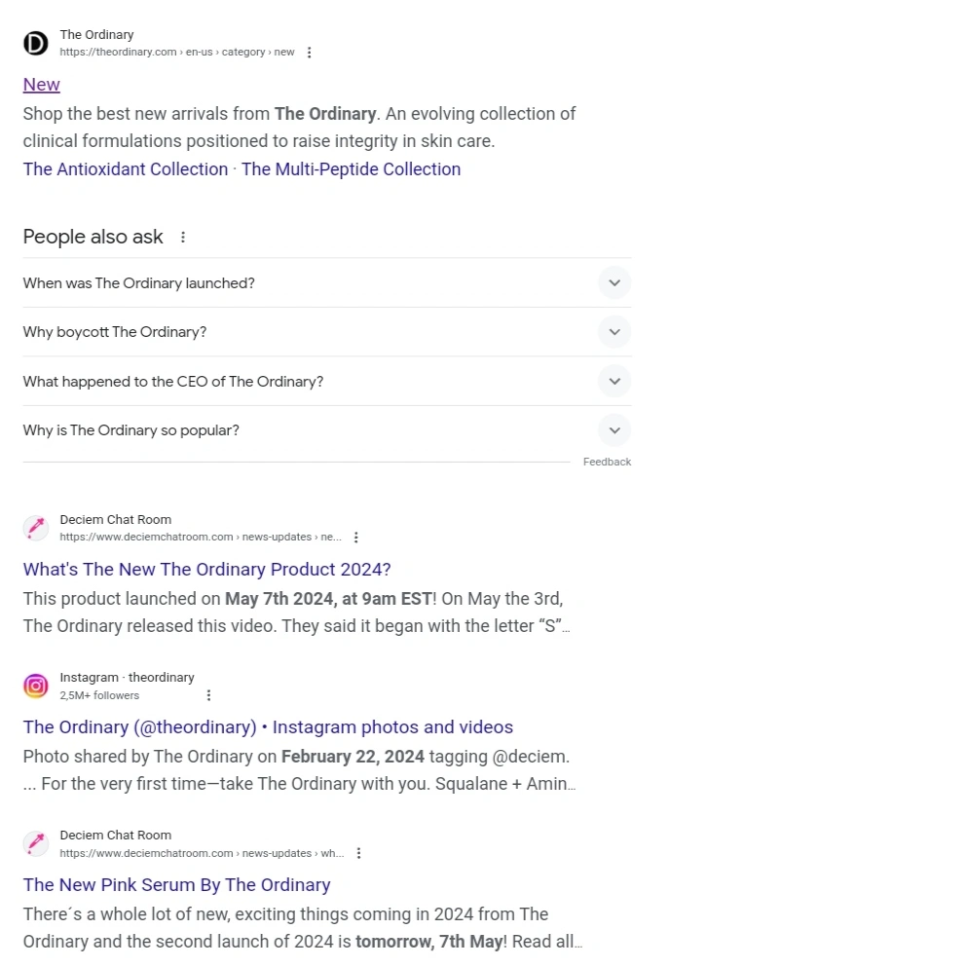The image size is (967, 967).
Task: Open The Antioxidant Collection sitelink
Action: (x=126, y=169)
